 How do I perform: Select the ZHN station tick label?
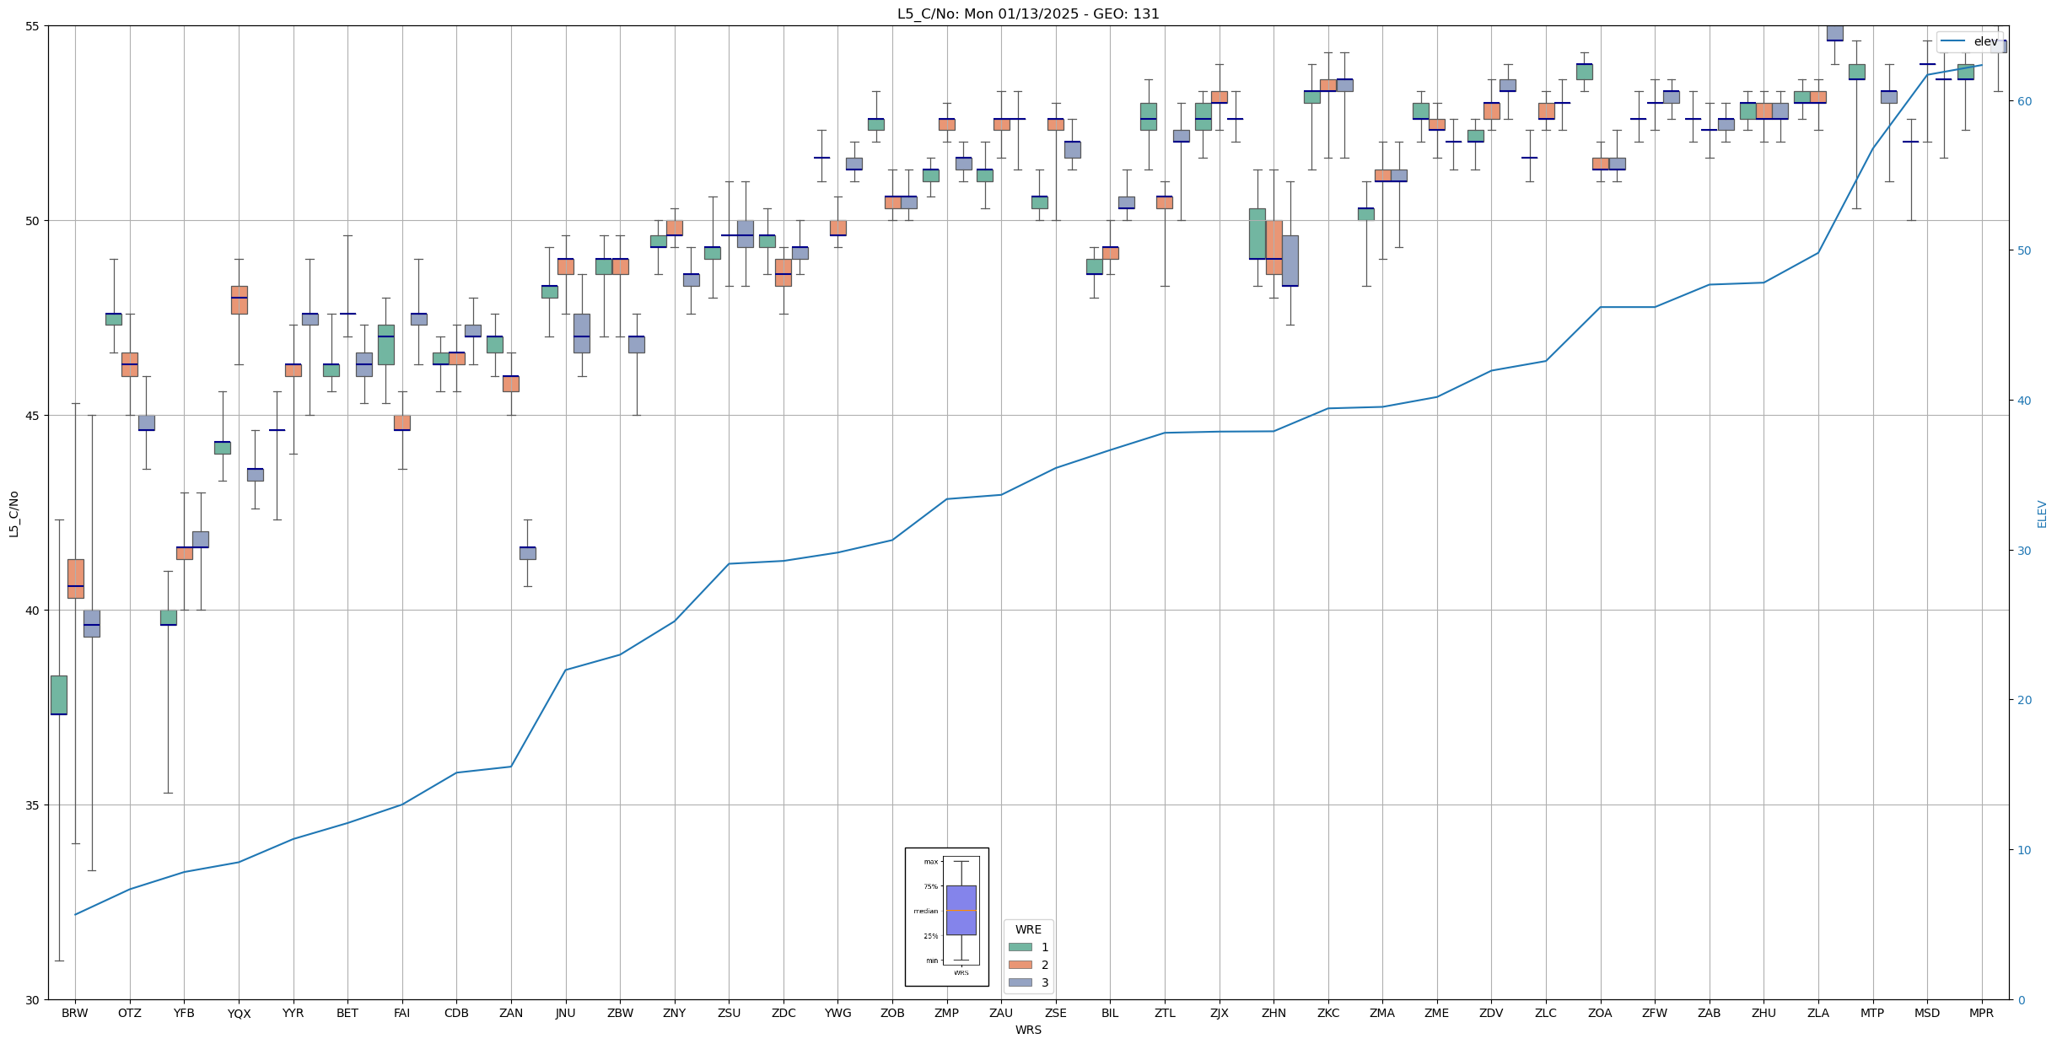[1274, 1013]
